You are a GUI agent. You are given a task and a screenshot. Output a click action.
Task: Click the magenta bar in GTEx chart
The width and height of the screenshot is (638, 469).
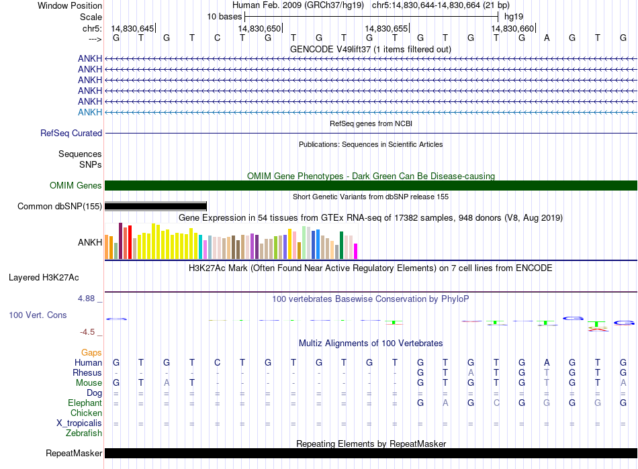[355, 251]
